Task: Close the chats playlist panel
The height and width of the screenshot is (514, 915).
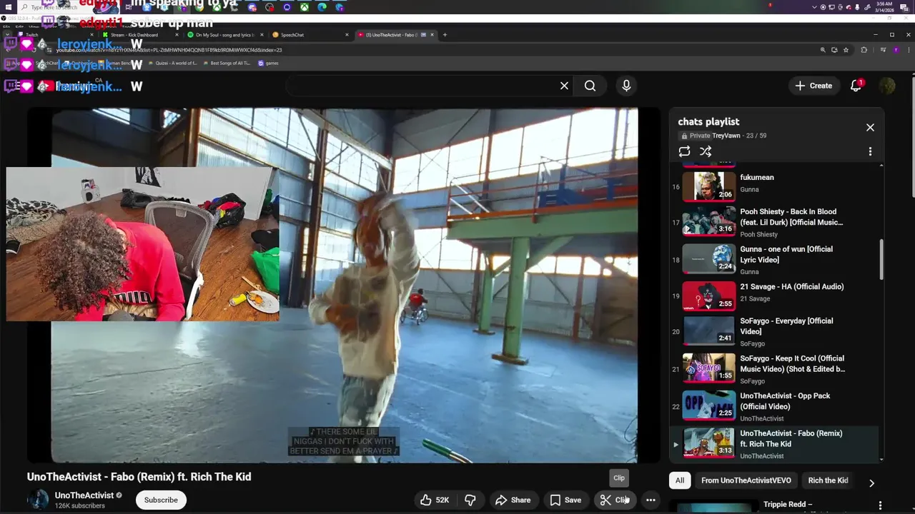Action: click(870, 127)
